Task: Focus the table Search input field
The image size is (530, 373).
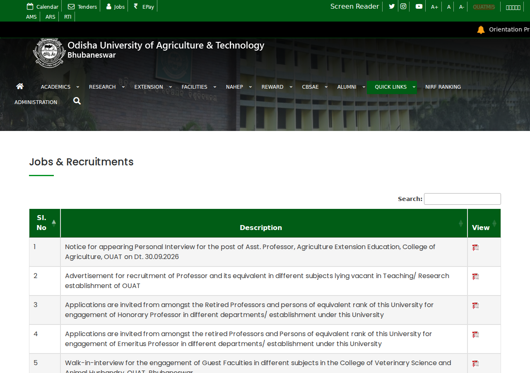Action: click(x=463, y=199)
